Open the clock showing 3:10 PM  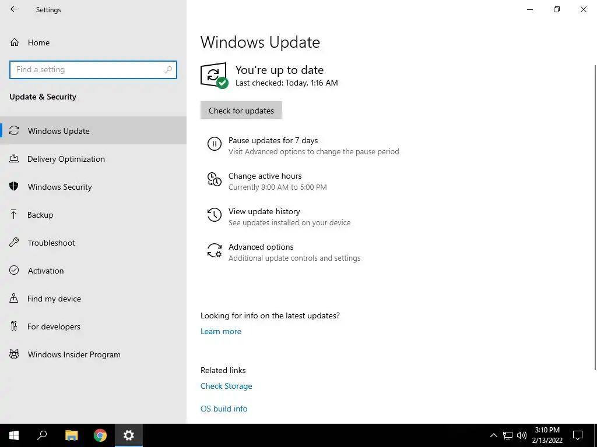click(x=547, y=435)
